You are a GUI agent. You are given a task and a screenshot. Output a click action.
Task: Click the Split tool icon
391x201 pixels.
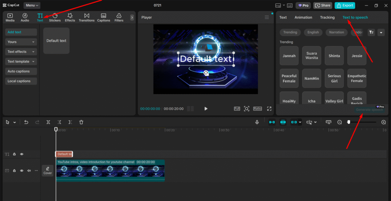[48, 122]
